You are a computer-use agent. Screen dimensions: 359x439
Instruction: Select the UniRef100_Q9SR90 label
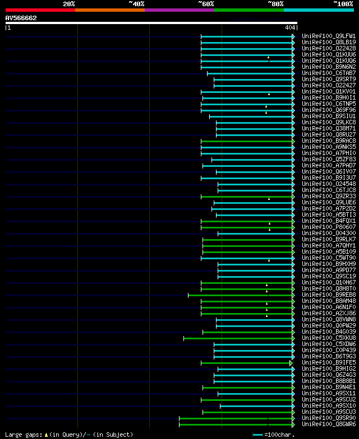[x=329, y=418]
